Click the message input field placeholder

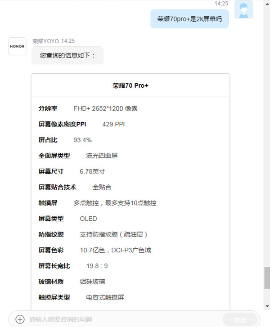(x=61, y=319)
